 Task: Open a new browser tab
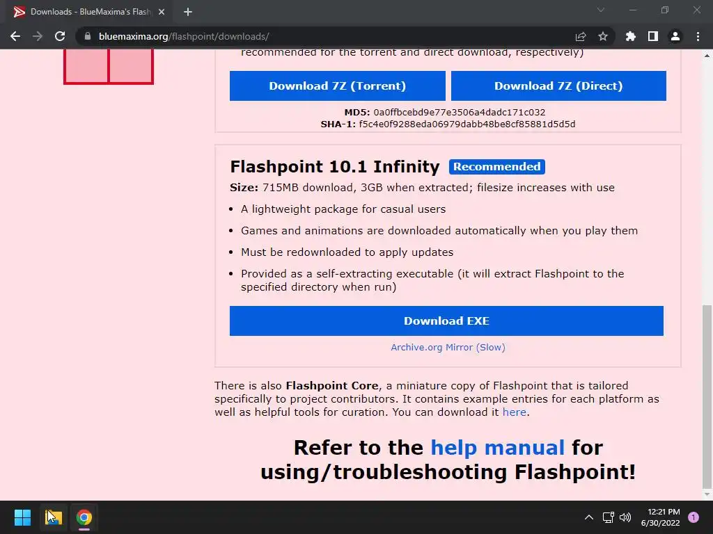[x=188, y=12]
